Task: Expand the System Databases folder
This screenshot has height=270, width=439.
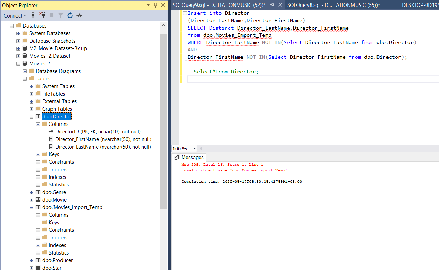Action: point(19,33)
